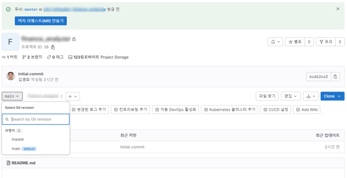
Task: Click the 최근 업데이트 column header
Action: (x=328, y=135)
